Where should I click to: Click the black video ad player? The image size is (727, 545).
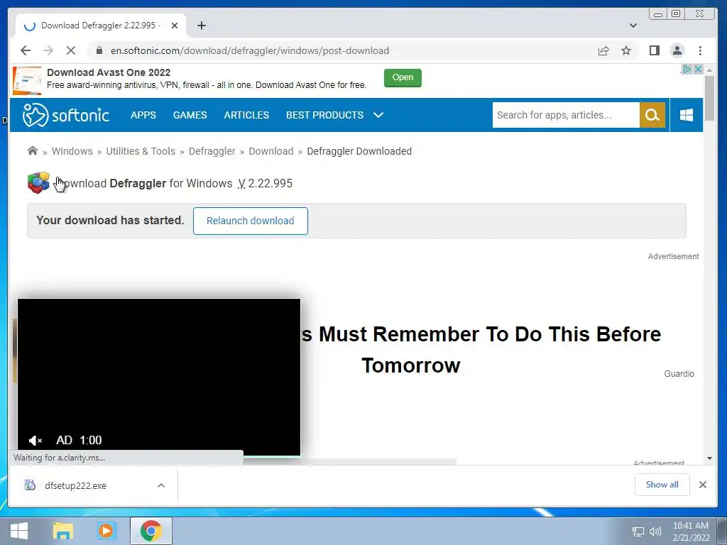(x=159, y=377)
